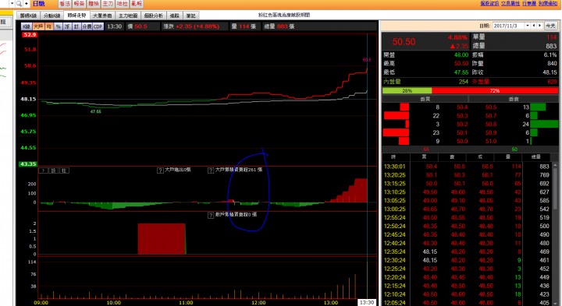The image size is (562, 306).
Task: Select the 即時走勢 tab
Action: [x=76, y=16]
